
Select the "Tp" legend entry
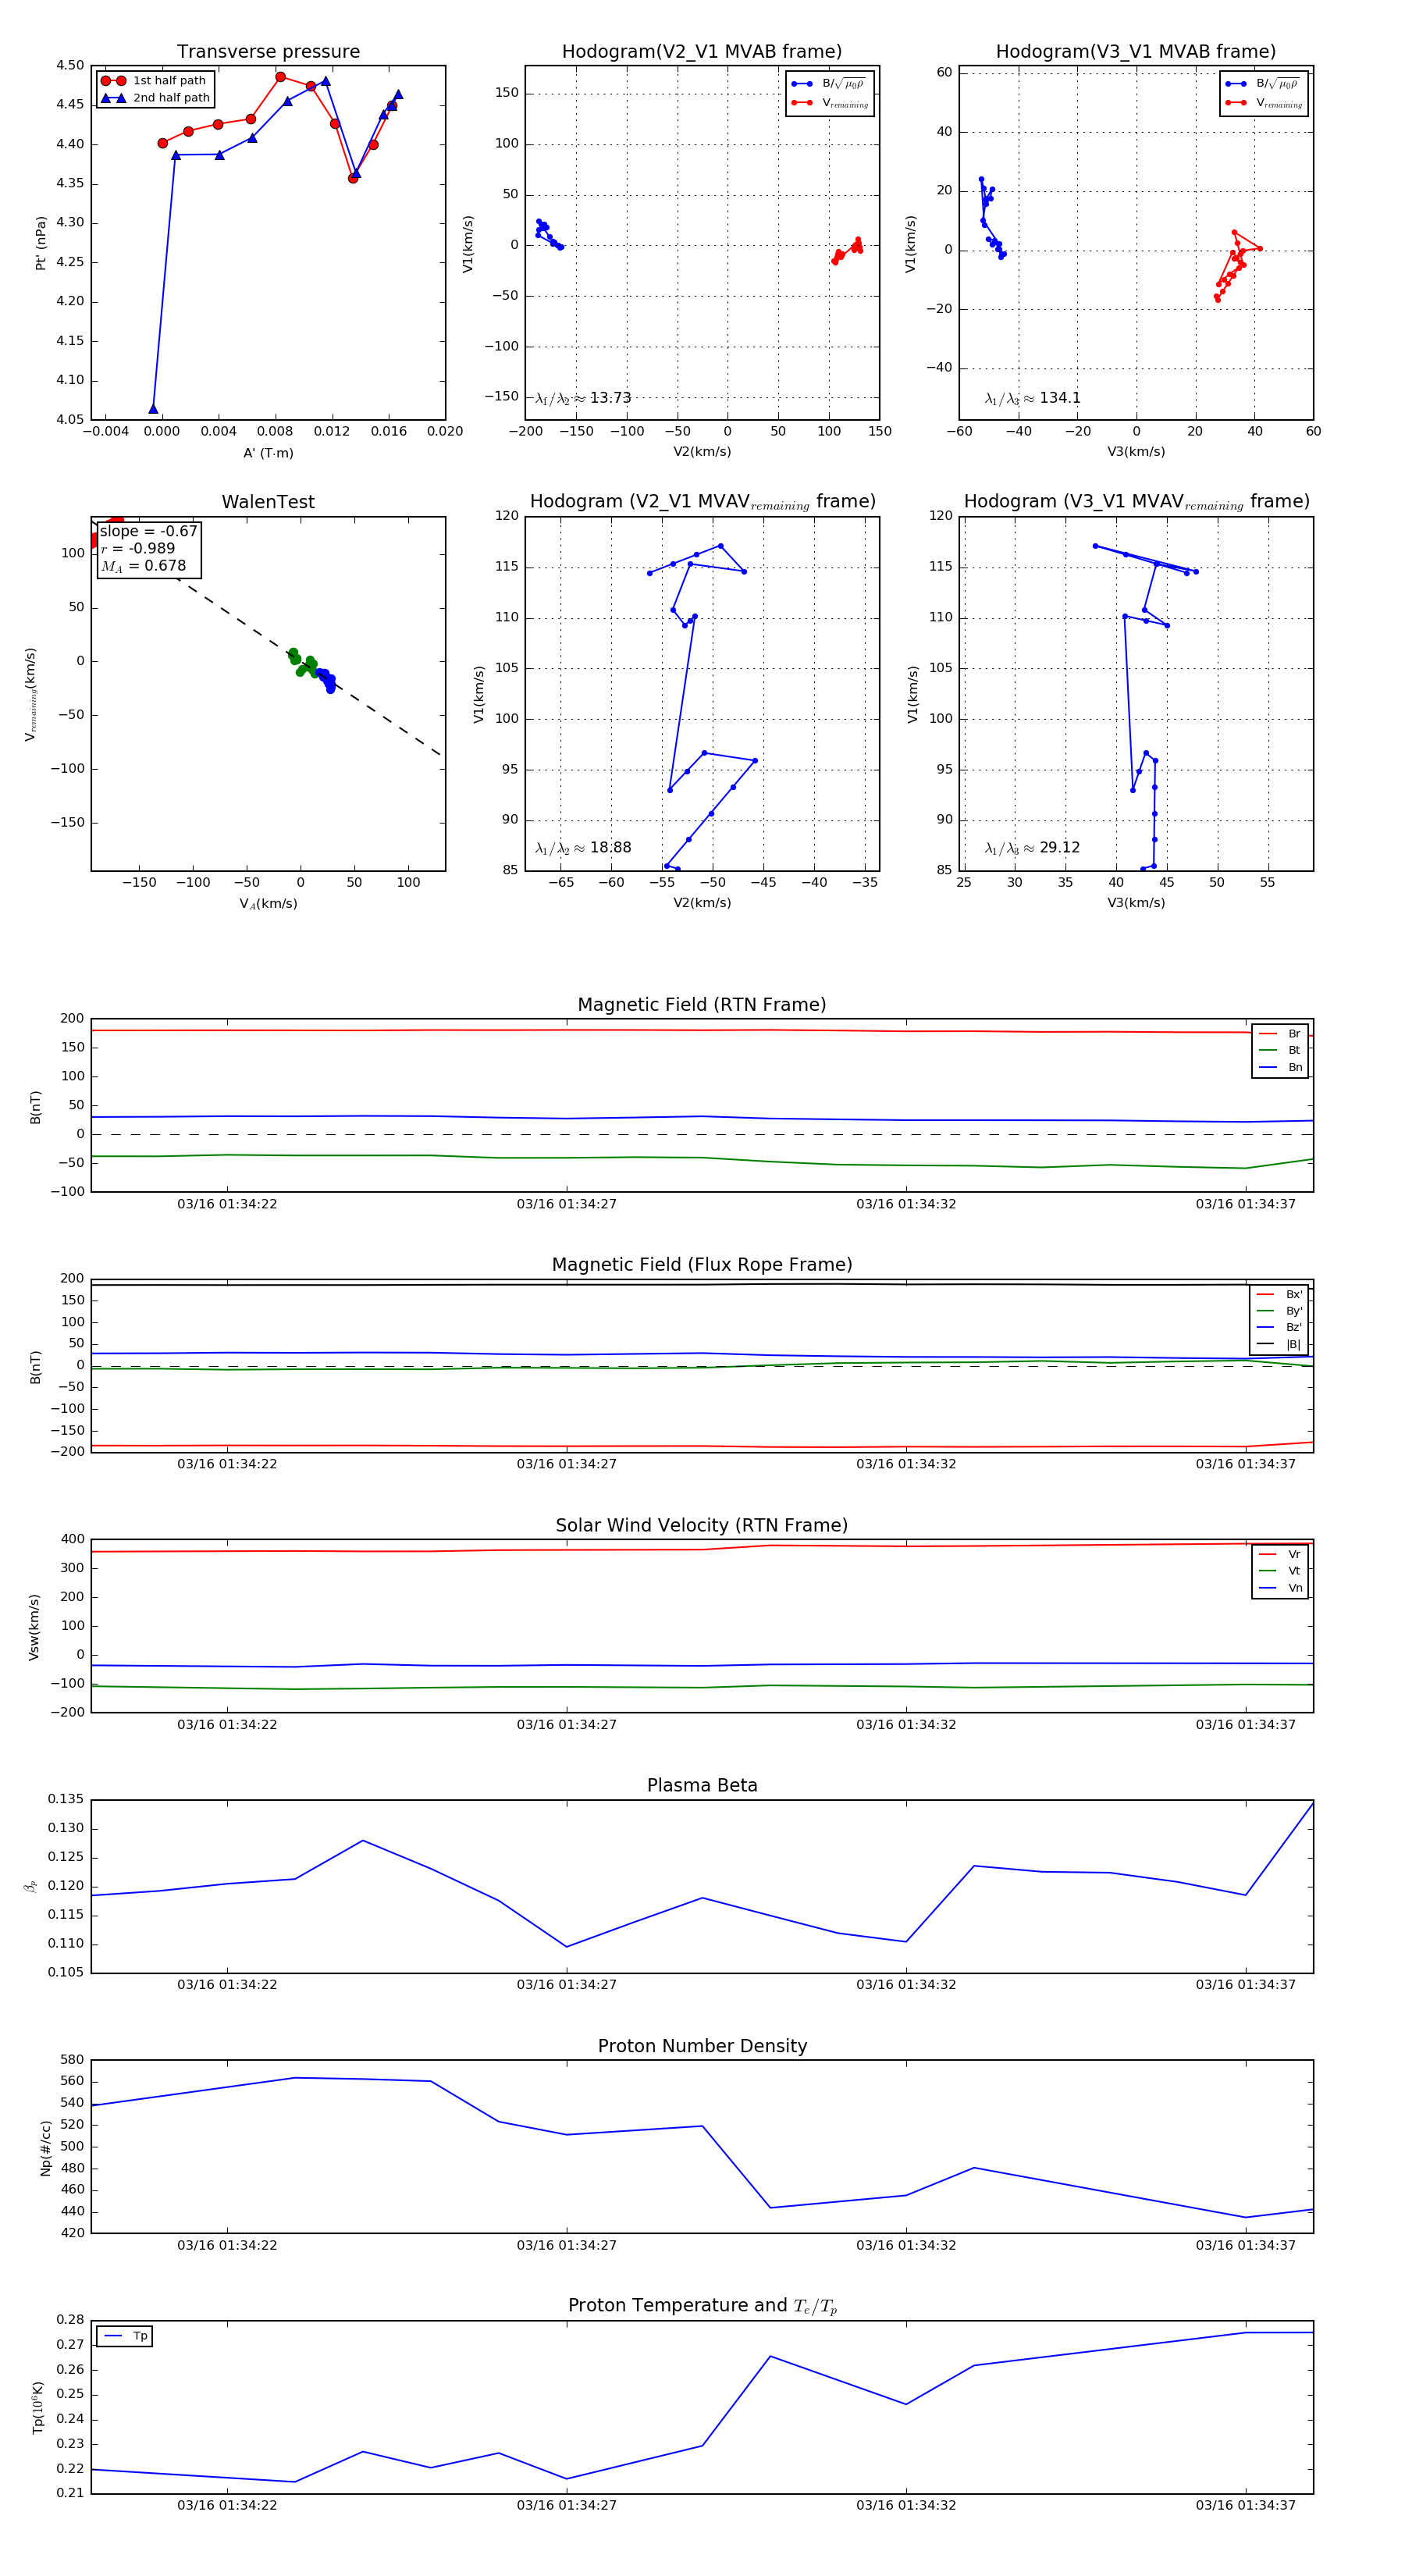click(125, 2336)
